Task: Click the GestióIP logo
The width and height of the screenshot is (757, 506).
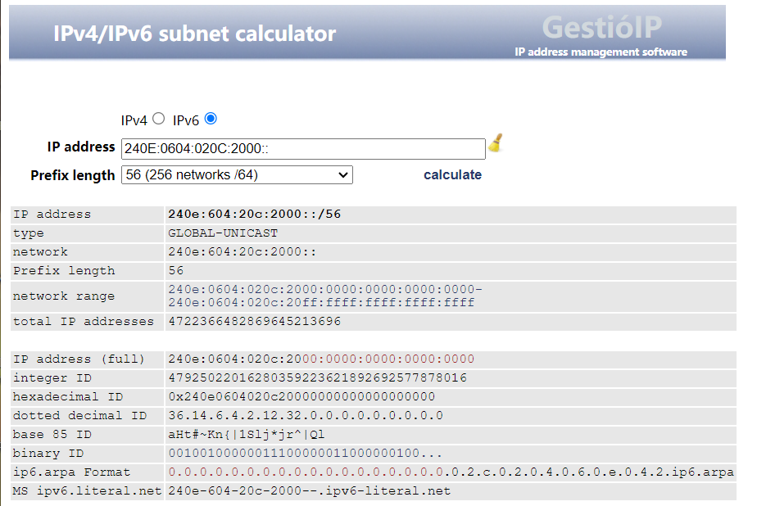Action: coord(601,28)
